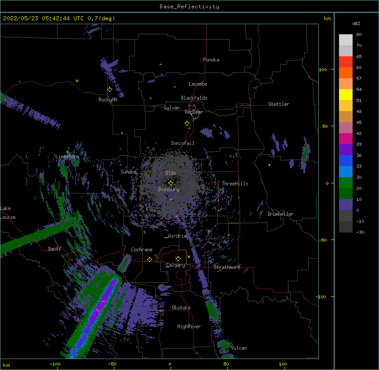Click the white plus marker north of Drumheller
379x370 pixels.
tap(269, 165)
